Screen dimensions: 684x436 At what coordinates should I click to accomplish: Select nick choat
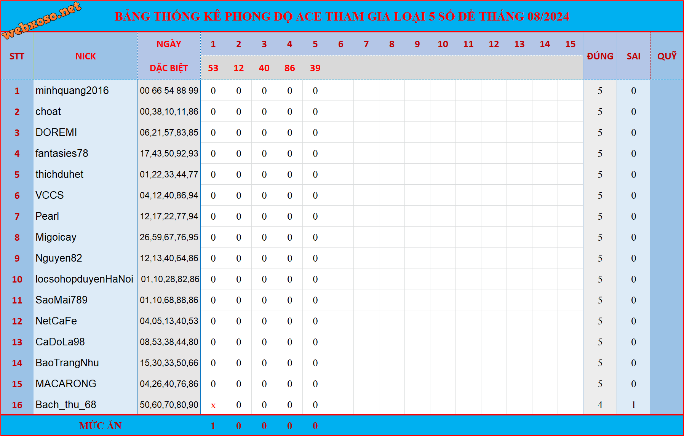pyautogui.click(x=48, y=112)
